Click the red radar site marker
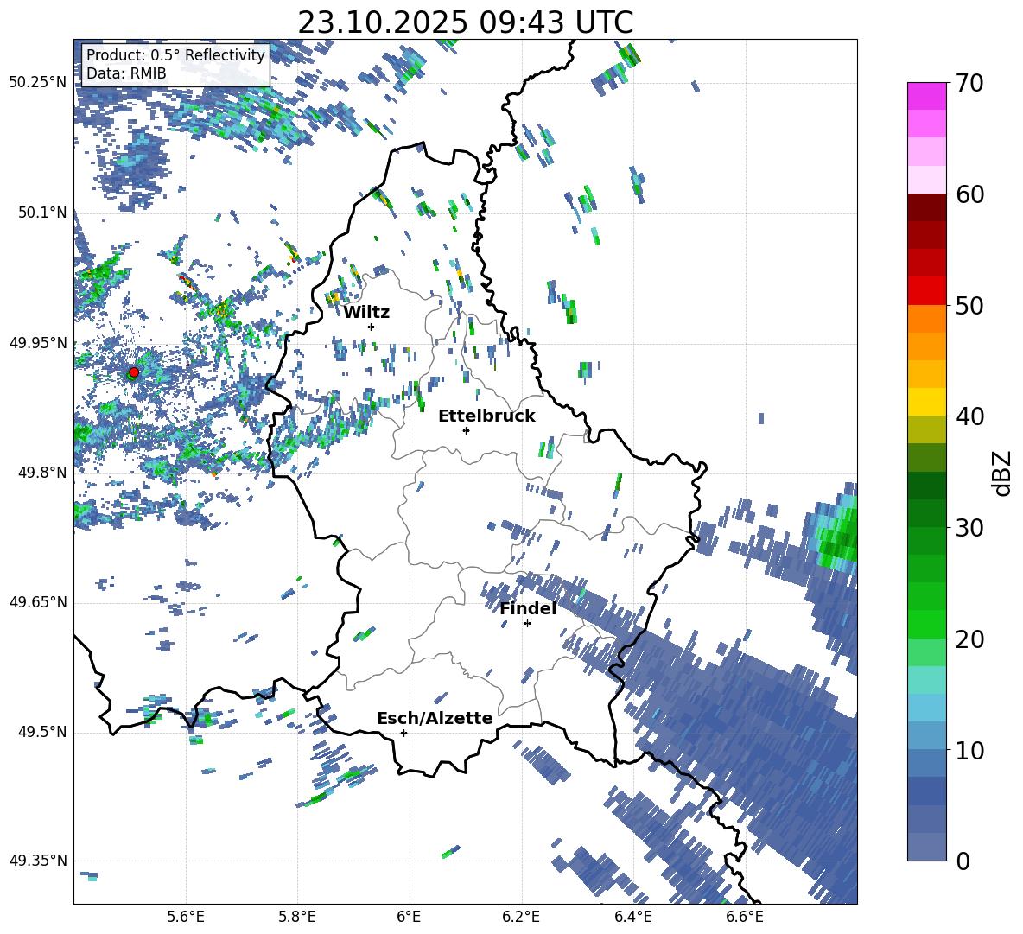The width and height of the screenshot is (1023, 934). 134,372
